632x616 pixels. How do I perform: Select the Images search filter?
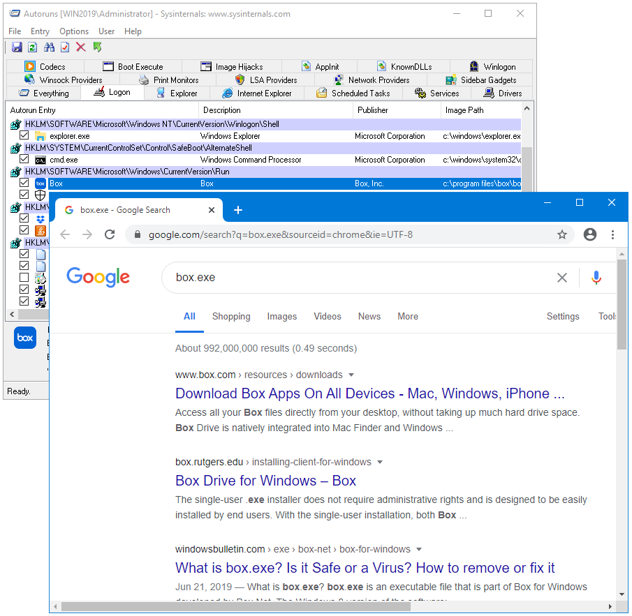point(281,317)
